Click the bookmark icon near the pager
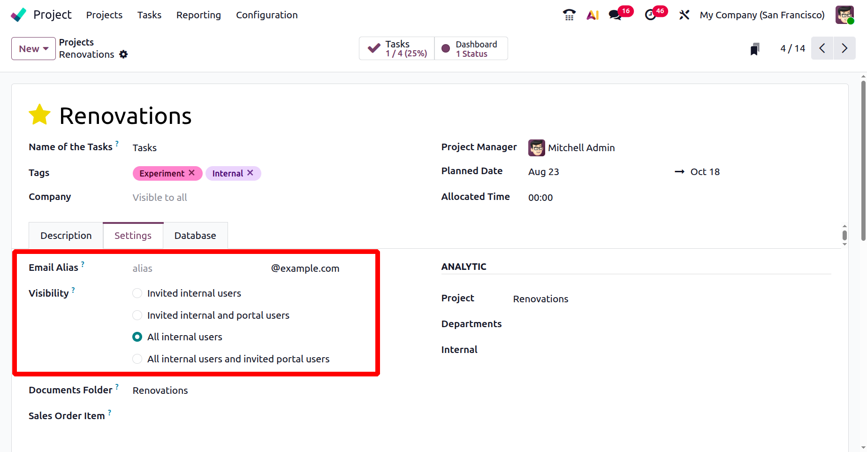Screen dimensions: 867x452 pyautogui.click(x=754, y=49)
